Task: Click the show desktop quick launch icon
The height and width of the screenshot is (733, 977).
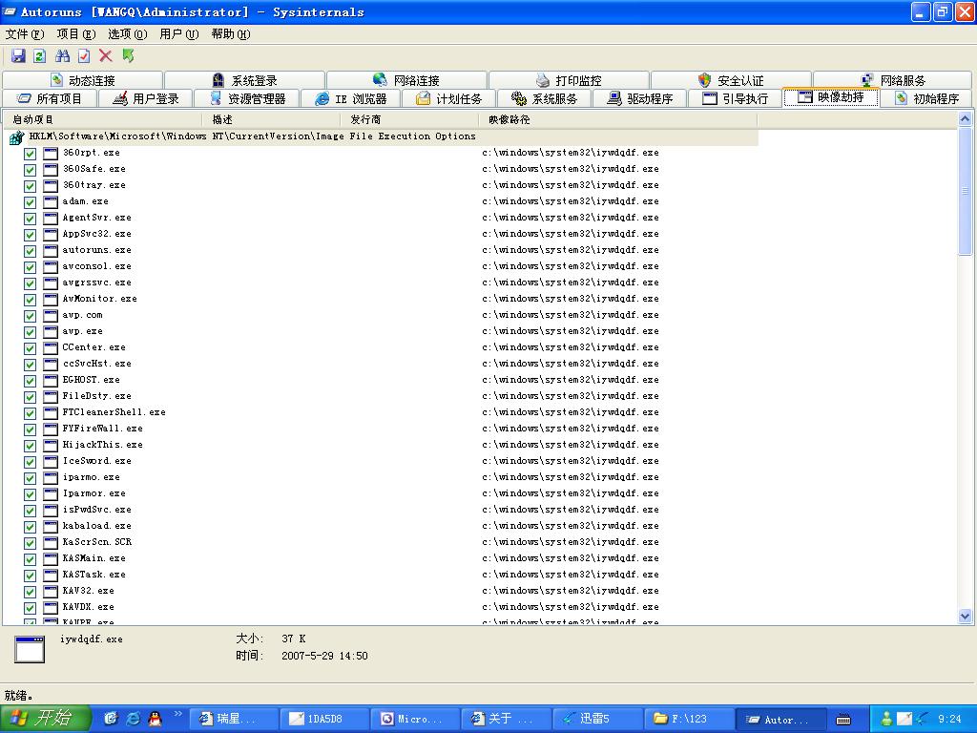Action: pyautogui.click(x=111, y=719)
